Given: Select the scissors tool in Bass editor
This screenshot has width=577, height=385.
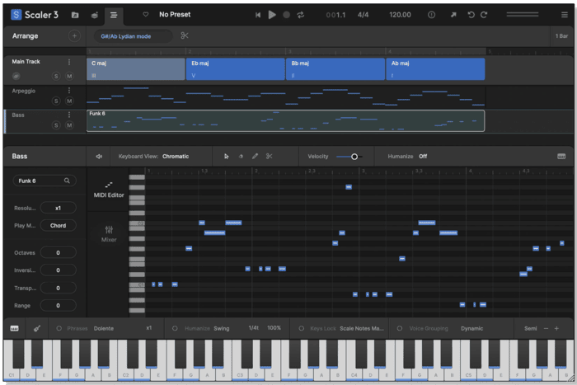Looking at the screenshot, I should point(269,156).
